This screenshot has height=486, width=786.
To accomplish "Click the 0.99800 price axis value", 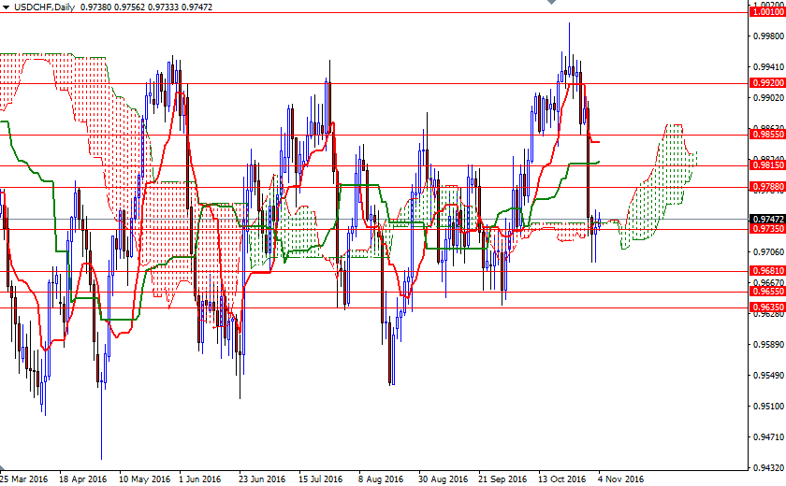I will coord(769,36).
